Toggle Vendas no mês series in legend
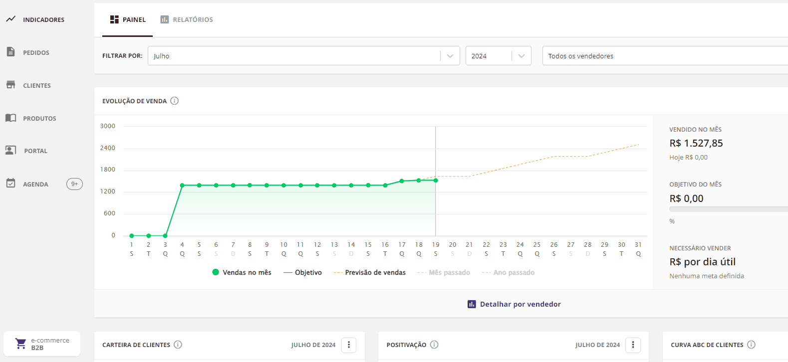 tap(242, 272)
